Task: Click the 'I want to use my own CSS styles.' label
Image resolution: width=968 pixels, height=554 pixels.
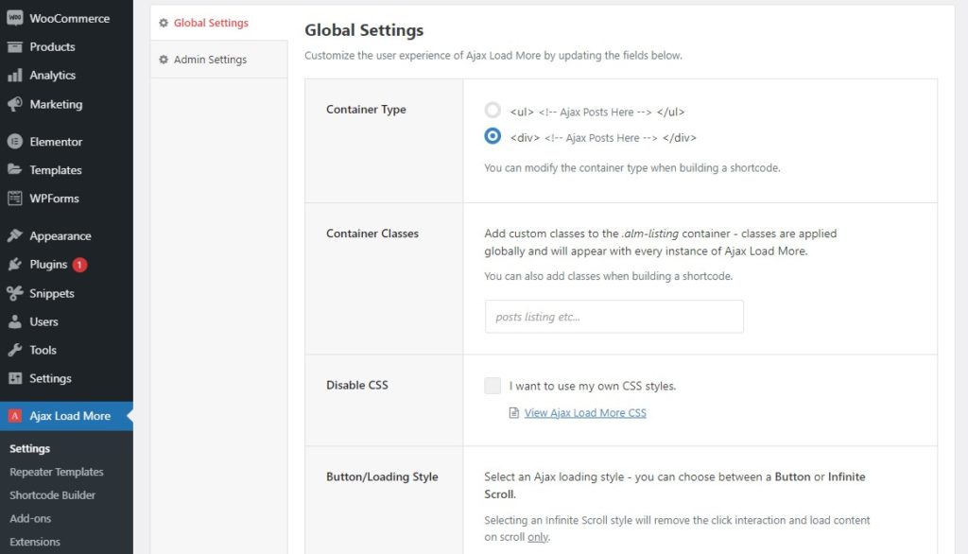Action: pyautogui.click(x=593, y=386)
